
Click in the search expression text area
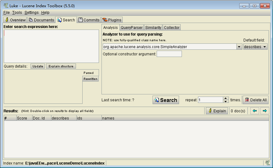coord(51,46)
